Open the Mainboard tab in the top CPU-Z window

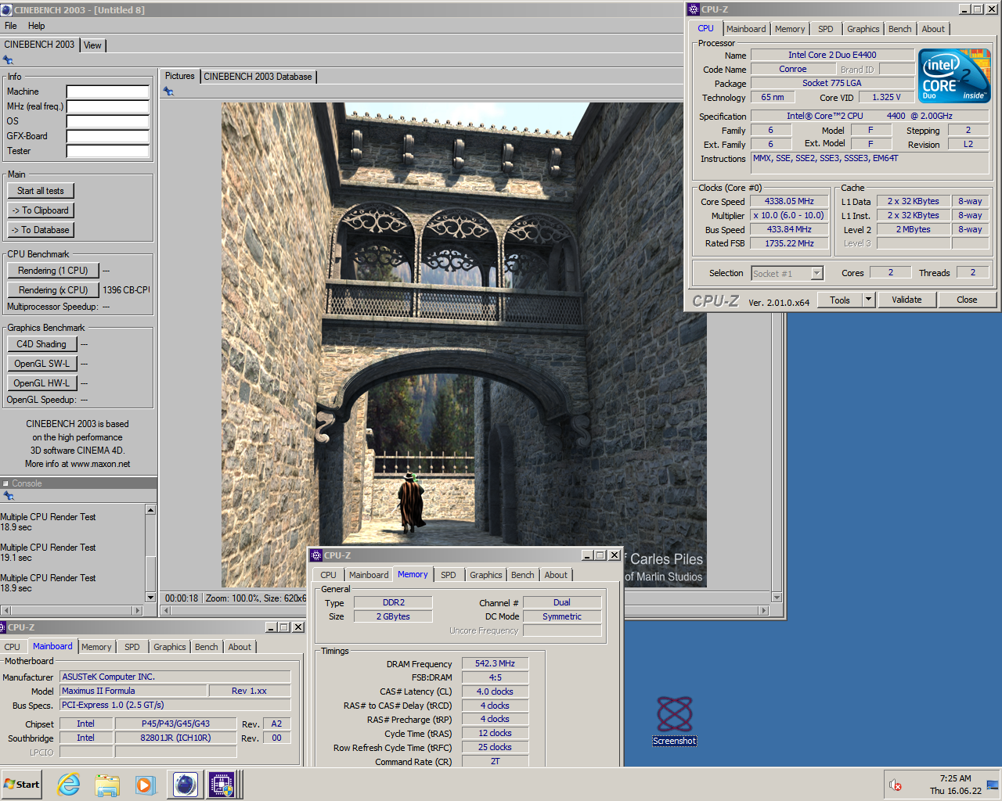point(746,29)
